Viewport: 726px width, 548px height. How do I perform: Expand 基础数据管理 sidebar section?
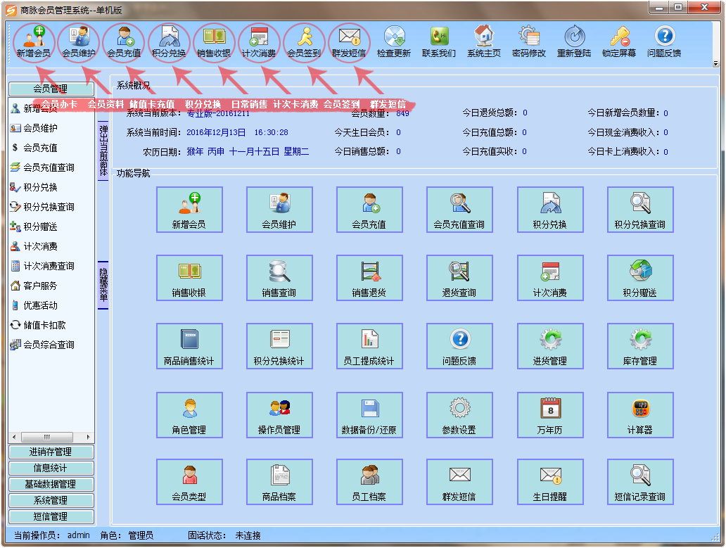(x=51, y=485)
